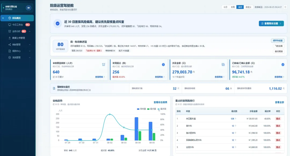Viewport: 290px width, 156px height.
Task: Click the 80 闭环健康度 score box
Action: click(60, 46)
